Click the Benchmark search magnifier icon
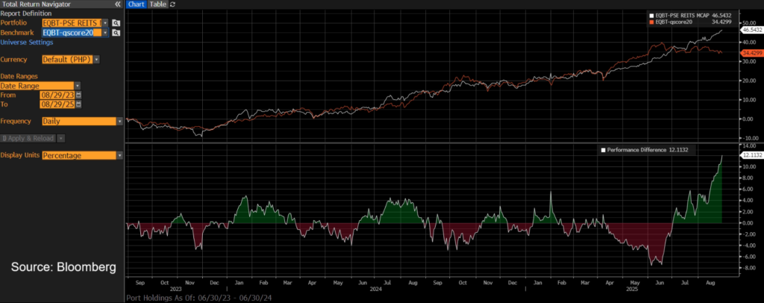 click(x=116, y=33)
